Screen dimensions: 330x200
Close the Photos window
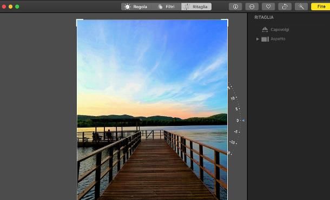(4, 6)
